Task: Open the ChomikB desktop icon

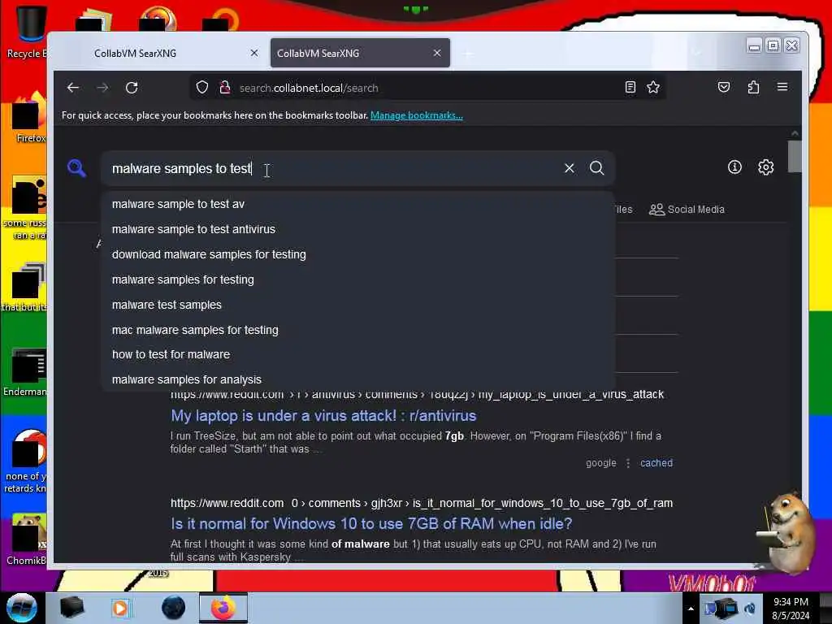Action: coord(27,539)
